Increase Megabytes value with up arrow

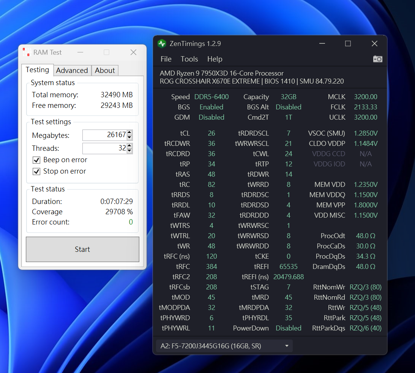click(129, 132)
